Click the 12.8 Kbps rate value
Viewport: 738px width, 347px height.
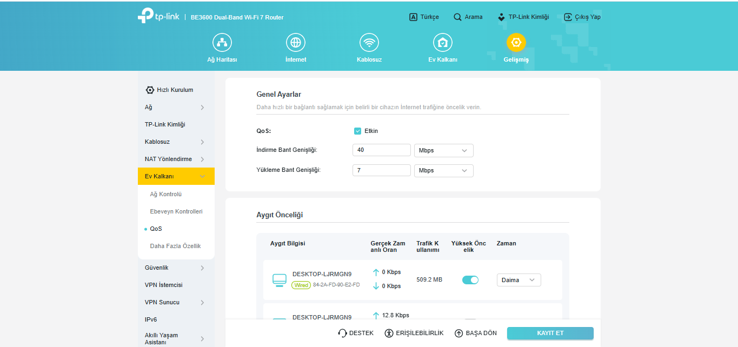(395, 315)
